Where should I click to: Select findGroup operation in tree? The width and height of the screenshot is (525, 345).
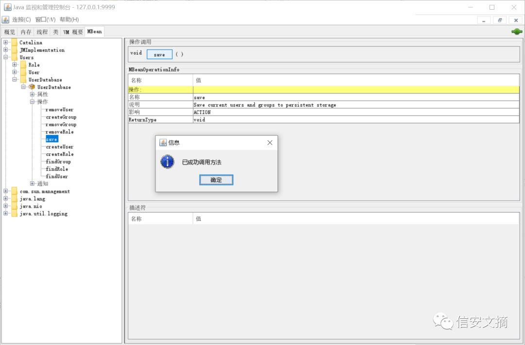click(58, 162)
